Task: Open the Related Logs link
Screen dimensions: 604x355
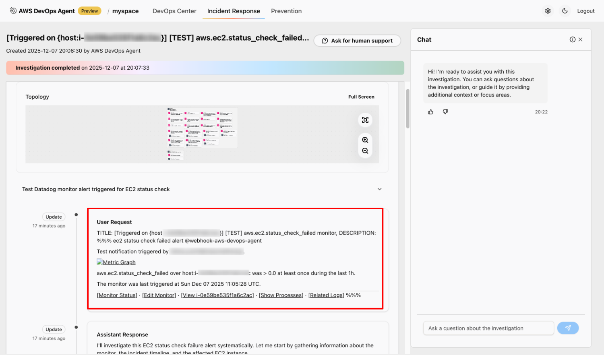Action: click(326, 295)
